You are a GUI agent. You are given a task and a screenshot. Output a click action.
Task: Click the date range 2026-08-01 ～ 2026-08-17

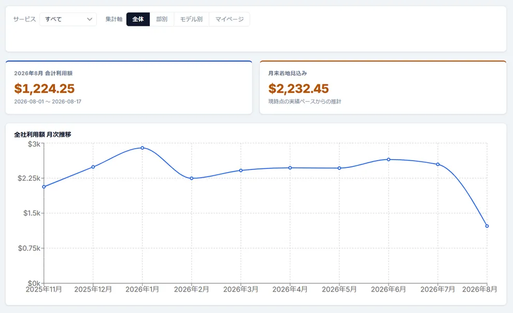pos(48,102)
